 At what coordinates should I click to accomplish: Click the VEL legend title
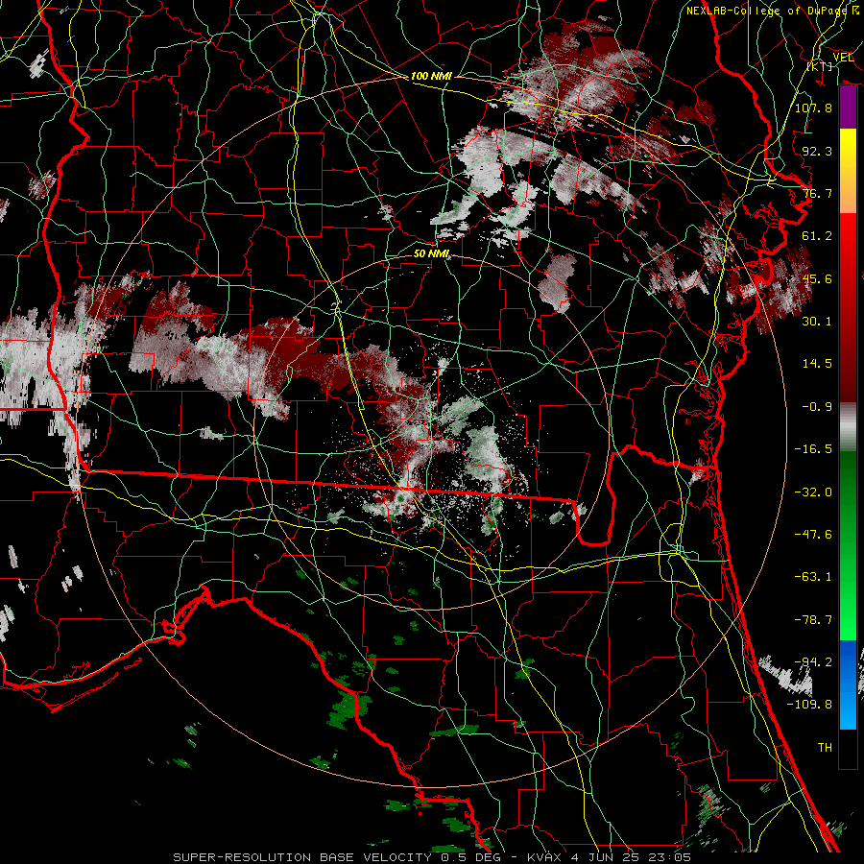pos(843,58)
